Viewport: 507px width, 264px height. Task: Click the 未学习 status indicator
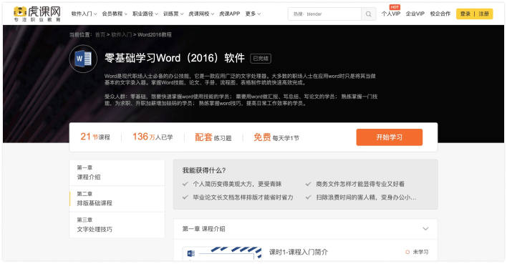pos(417,252)
